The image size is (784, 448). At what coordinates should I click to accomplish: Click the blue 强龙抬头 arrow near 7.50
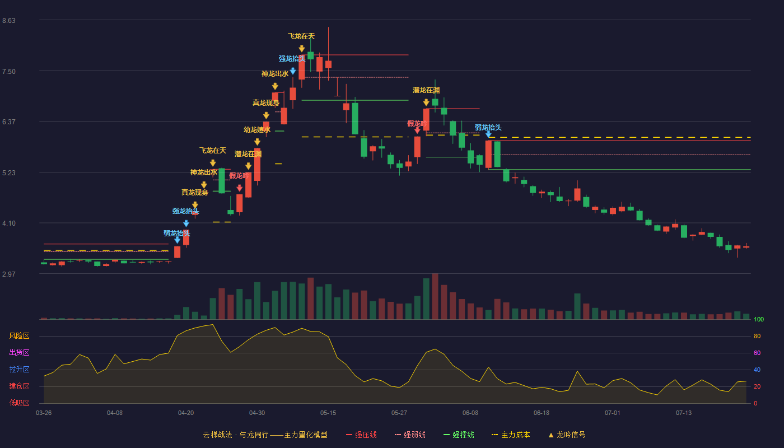click(x=292, y=71)
